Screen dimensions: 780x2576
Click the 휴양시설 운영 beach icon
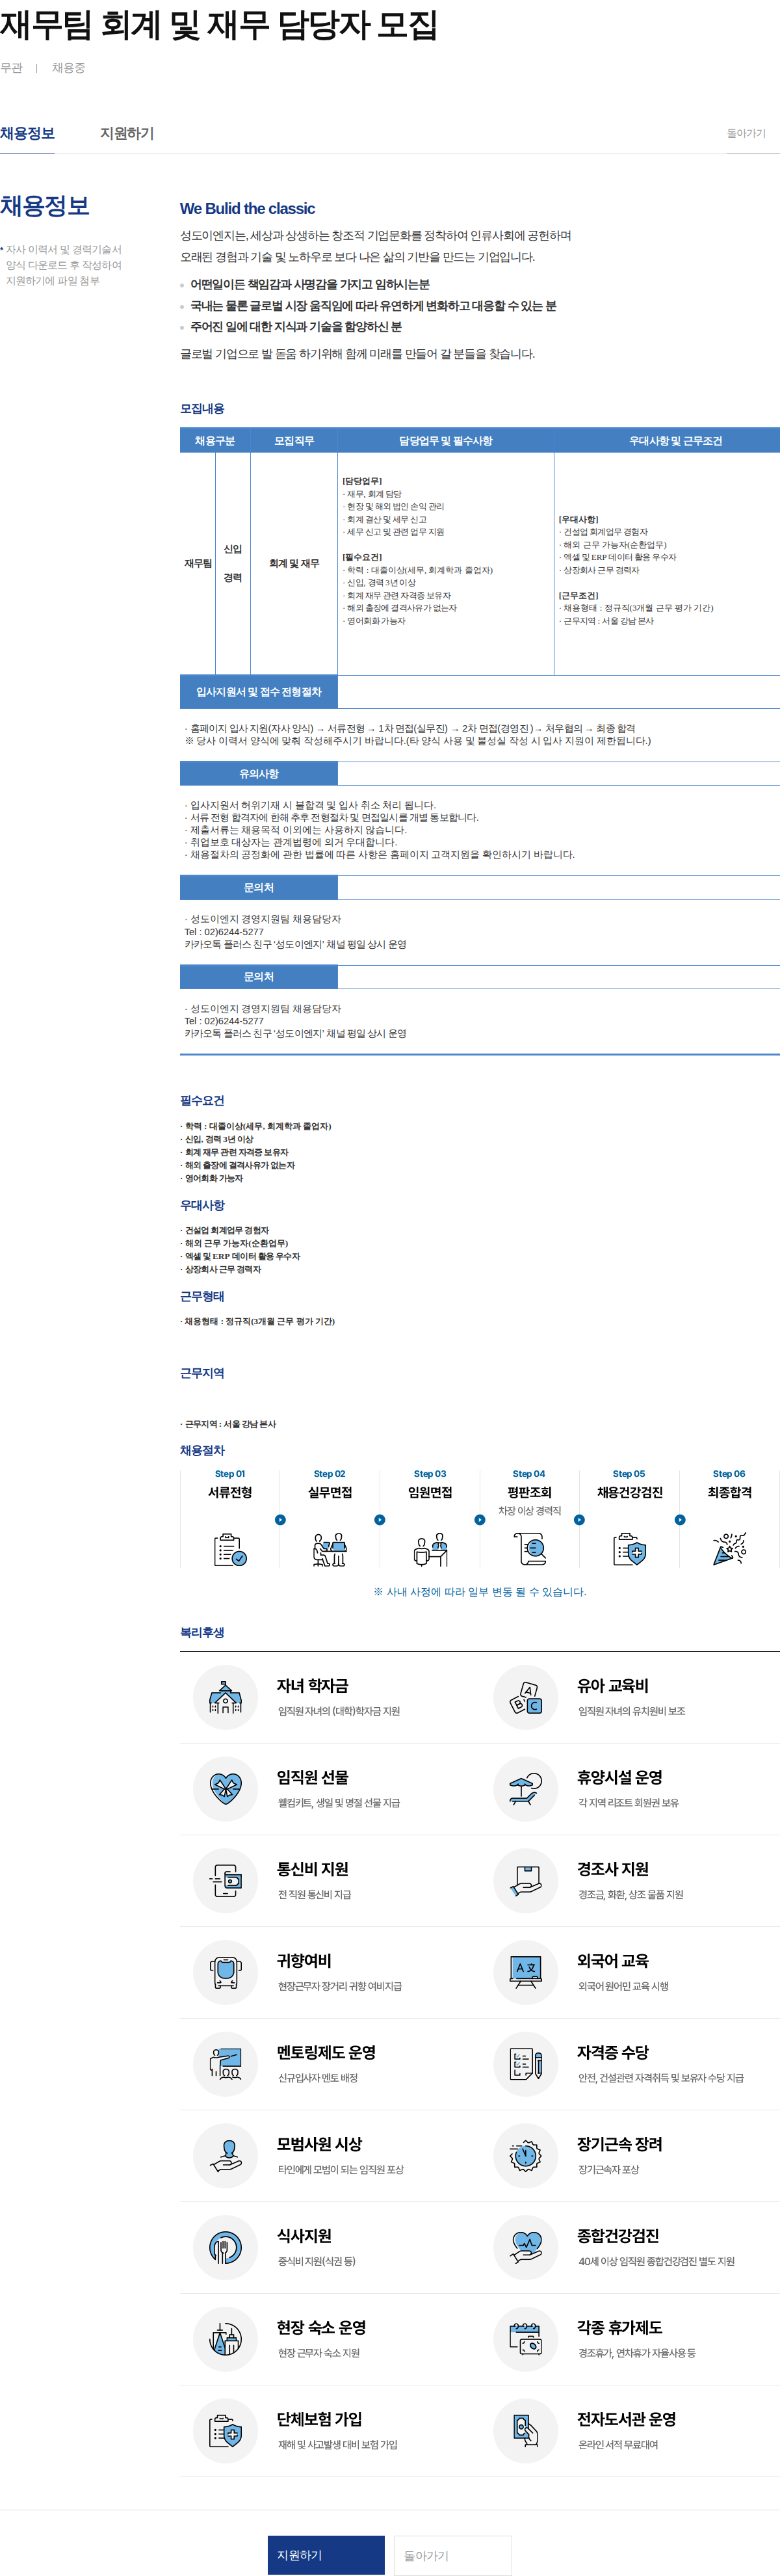click(x=526, y=1788)
